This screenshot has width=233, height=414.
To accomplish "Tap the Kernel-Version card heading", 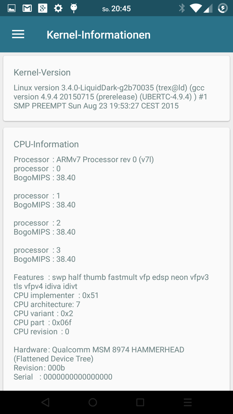I will pyautogui.click(x=42, y=72).
